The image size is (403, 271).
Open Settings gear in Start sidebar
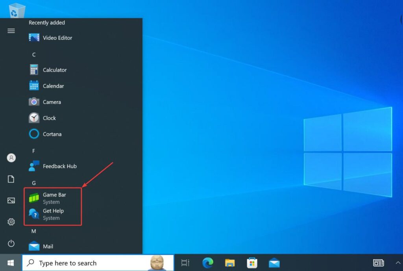coord(11,222)
